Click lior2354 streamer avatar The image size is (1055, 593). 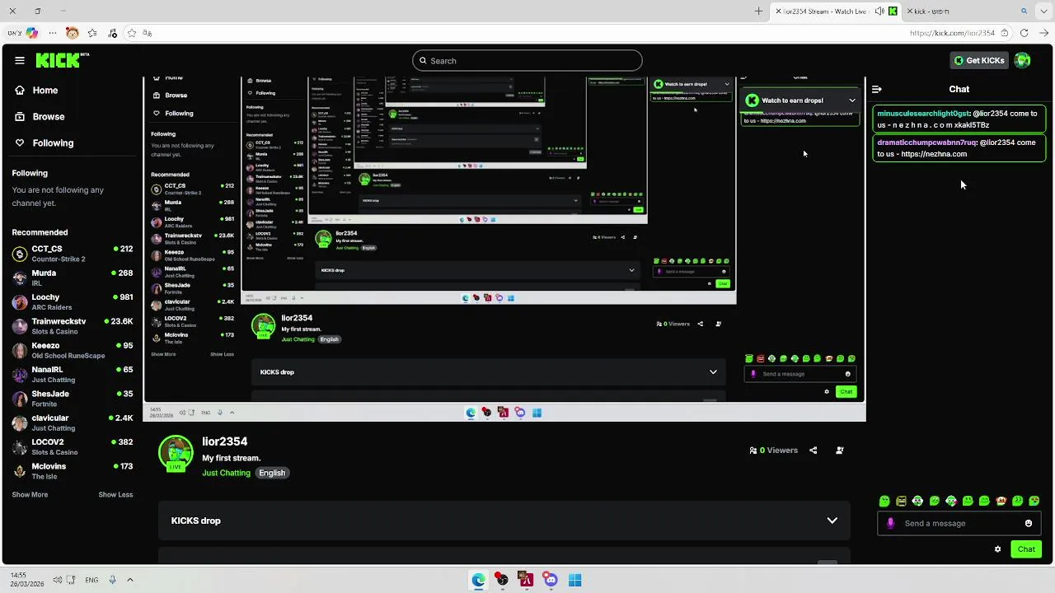(176, 453)
